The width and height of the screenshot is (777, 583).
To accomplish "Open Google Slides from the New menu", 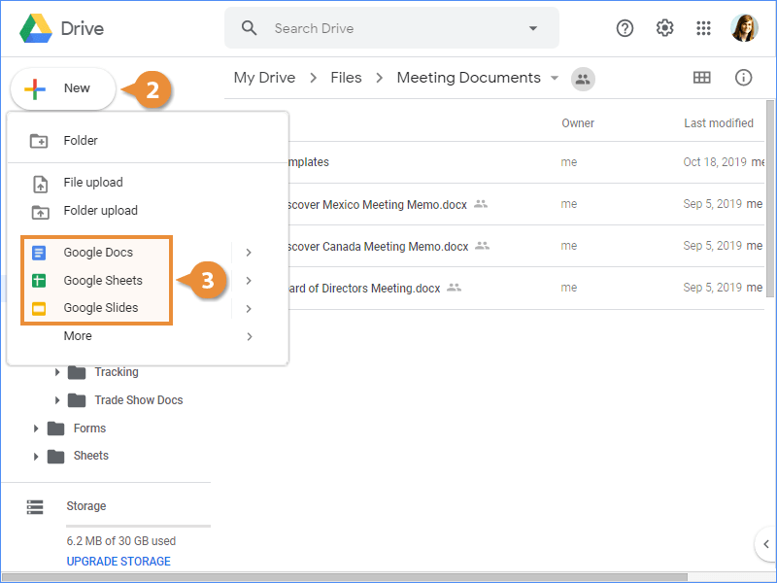I will tap(41, 308).
